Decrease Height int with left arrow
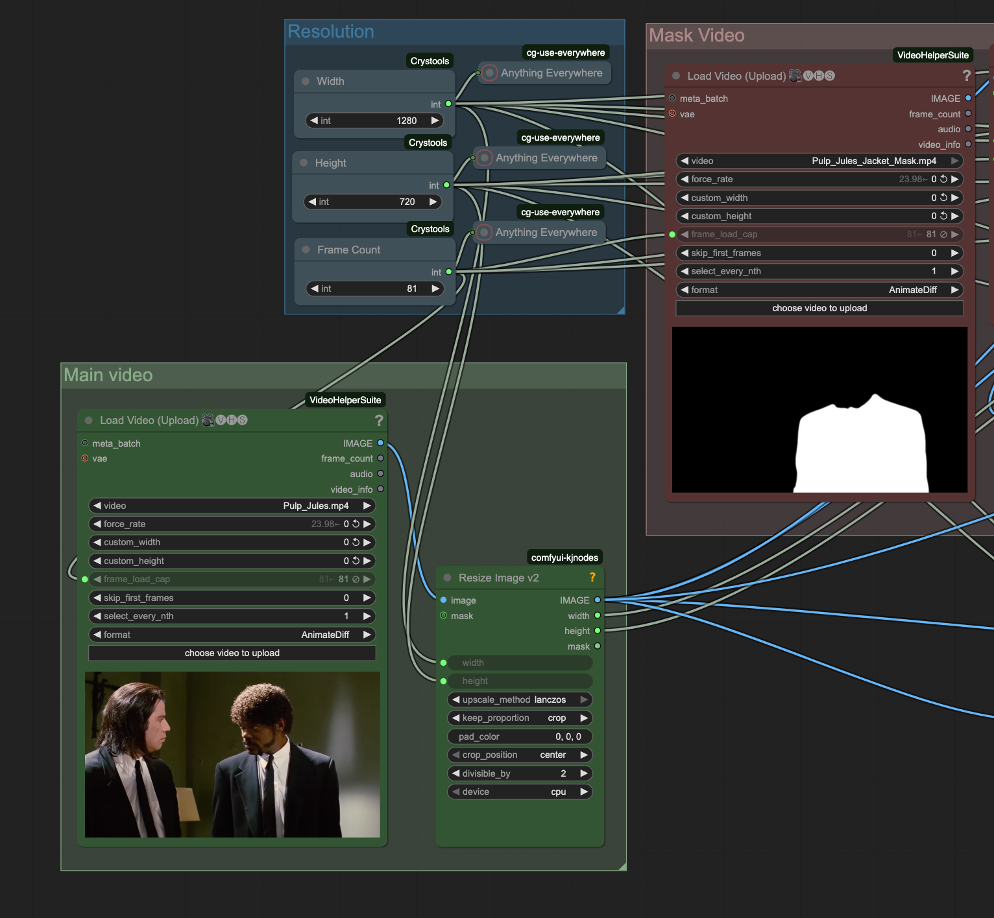Image resolution: width=994 pixels, height=918 pixels. click(312, 202)
